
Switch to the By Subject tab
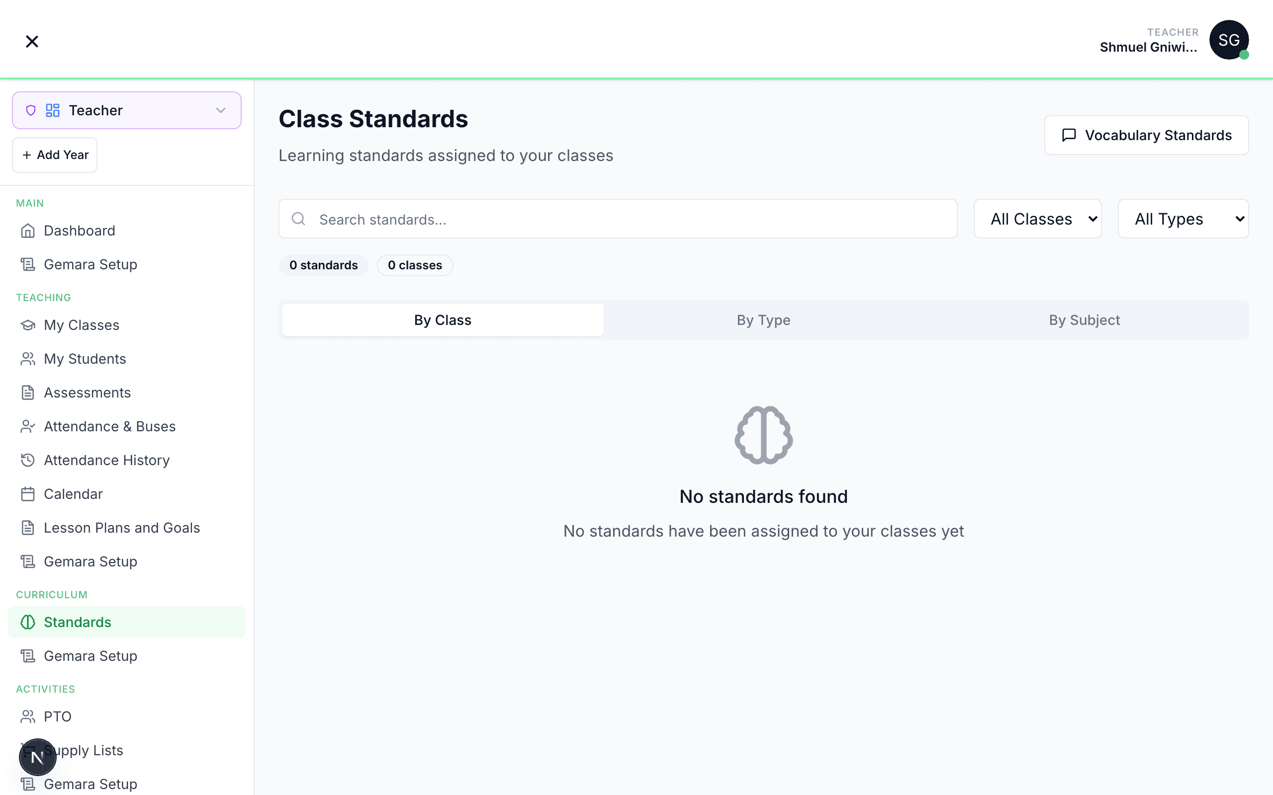pyautogui.click(x=1084, y=320)
